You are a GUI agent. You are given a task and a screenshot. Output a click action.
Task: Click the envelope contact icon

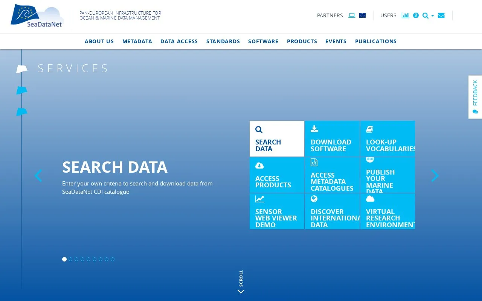[441, 15]
